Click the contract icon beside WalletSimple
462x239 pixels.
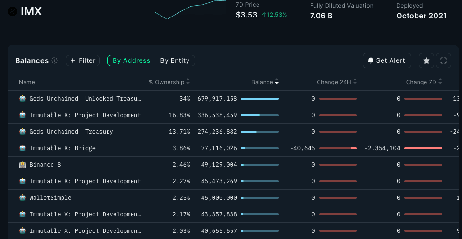(22, 198)
